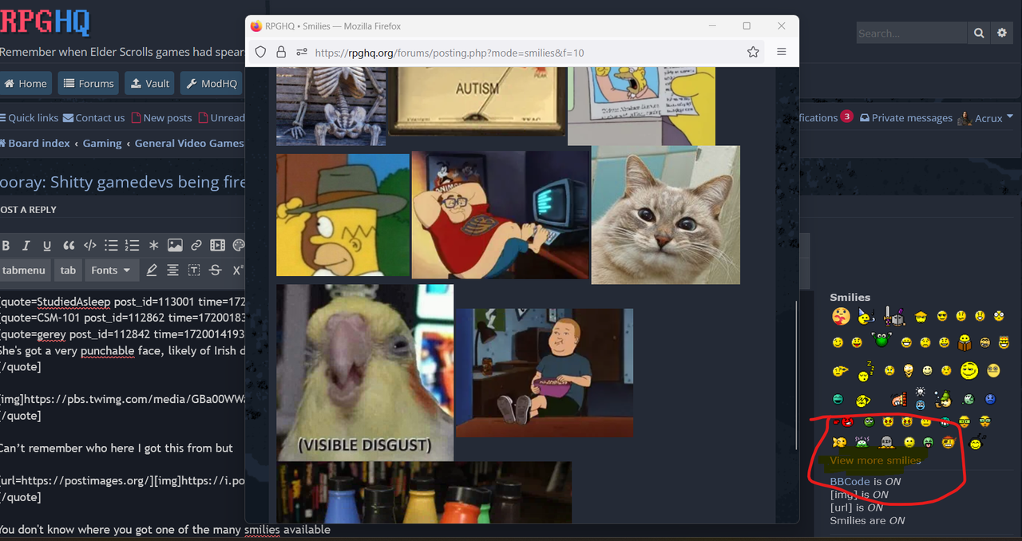Click the smilies popup vertical scrollbar
The image size is (1022, 541).
pyautogui.click(x=796, y=373)
